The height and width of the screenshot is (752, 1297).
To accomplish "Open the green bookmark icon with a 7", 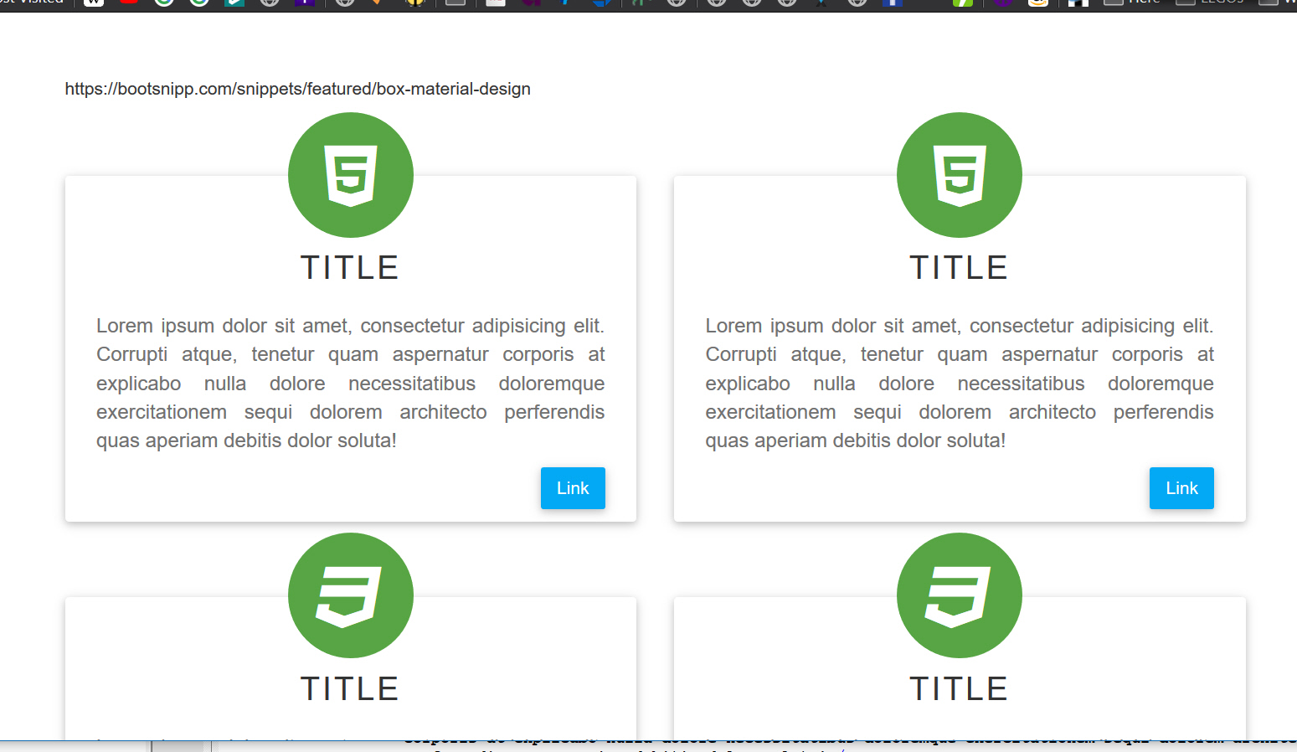I will click(x=963, y=3).
